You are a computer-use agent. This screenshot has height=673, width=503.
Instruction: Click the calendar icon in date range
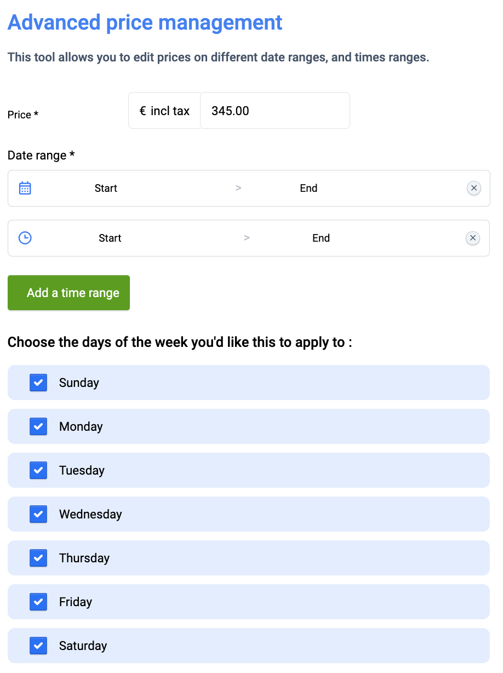tap(25, 189)
